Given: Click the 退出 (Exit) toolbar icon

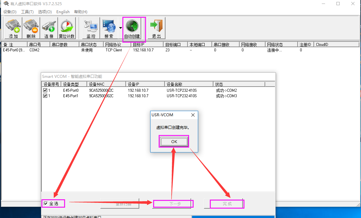Looking at the screenshot, I should (156, 28).
